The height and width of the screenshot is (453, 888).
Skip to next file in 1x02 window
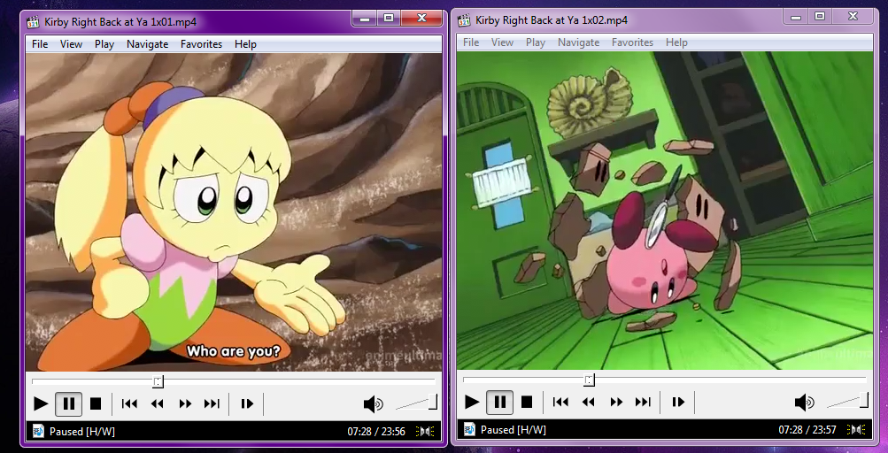tap(643, 402)
